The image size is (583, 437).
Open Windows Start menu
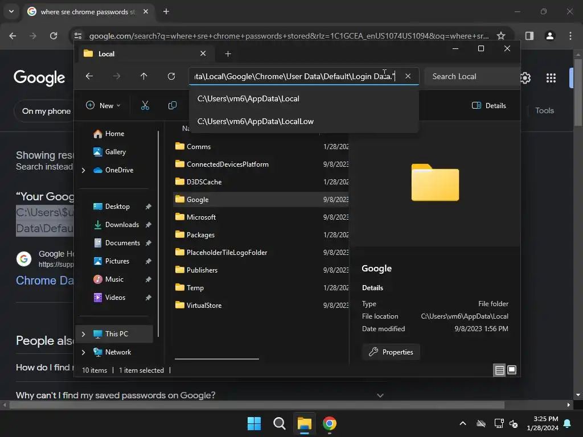254,423
